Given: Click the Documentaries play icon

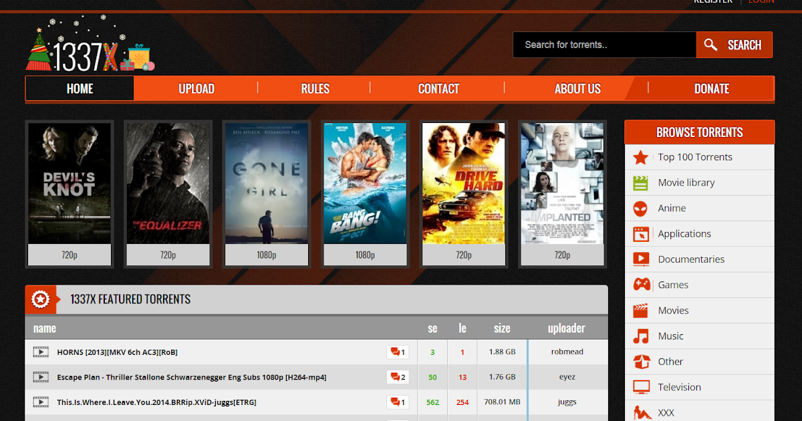Looking at the screenshot, I should (641, 259).
